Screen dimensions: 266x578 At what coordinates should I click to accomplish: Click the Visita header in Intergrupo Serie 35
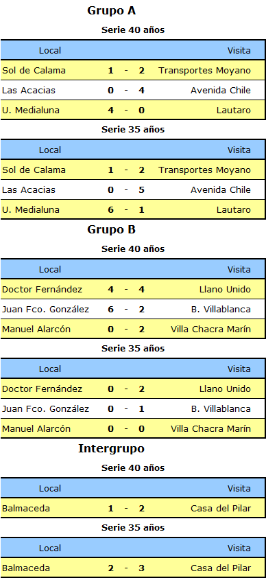click(x=239, y=548)
